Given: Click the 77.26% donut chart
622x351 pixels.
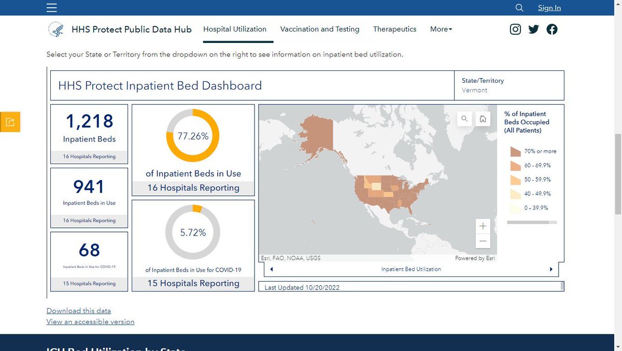Looking at the screenshot, I should click(193, 136).
